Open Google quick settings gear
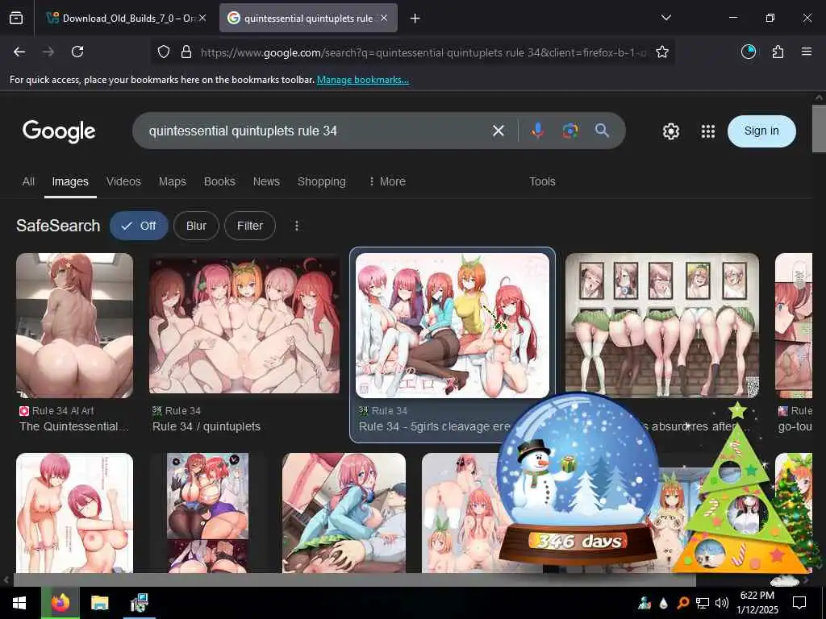Viewport: 826px width, 619px height. (x=670, y=131)
